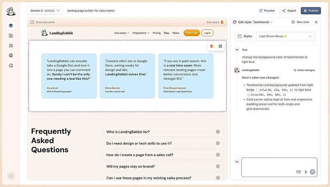Send the chat message with arrow button
The image size is (330, 187).
coord(312,172)
